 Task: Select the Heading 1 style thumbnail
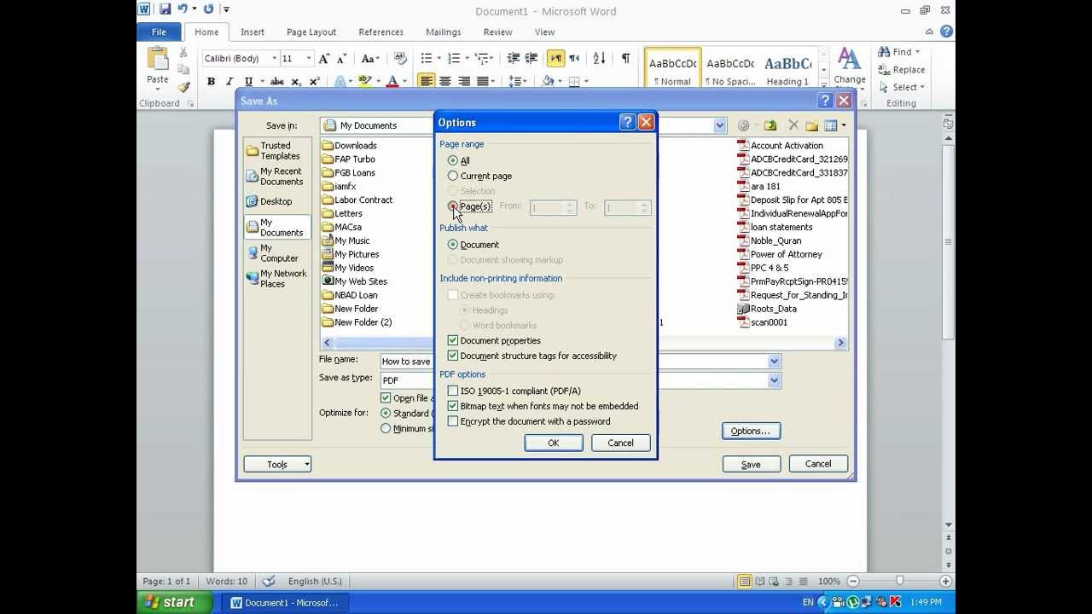(788, 67)
